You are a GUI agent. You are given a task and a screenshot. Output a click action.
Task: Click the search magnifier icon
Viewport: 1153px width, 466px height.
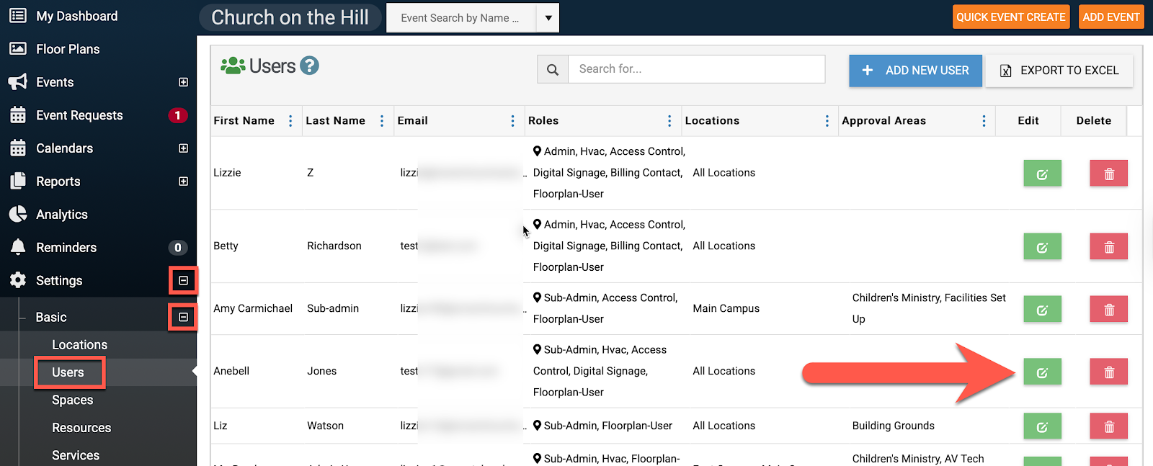pyautogui.click(x=553, y=70)
